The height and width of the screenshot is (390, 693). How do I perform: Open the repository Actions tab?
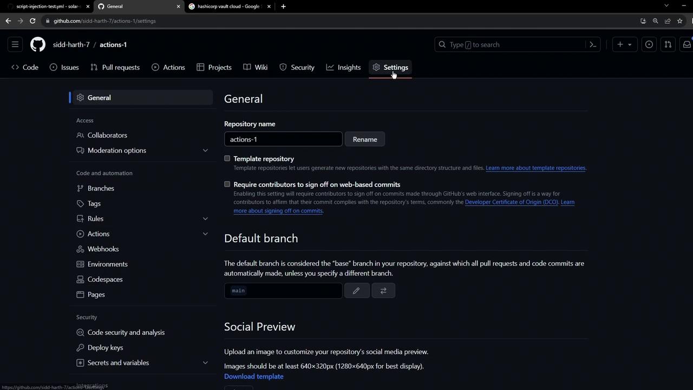[168, 67]
